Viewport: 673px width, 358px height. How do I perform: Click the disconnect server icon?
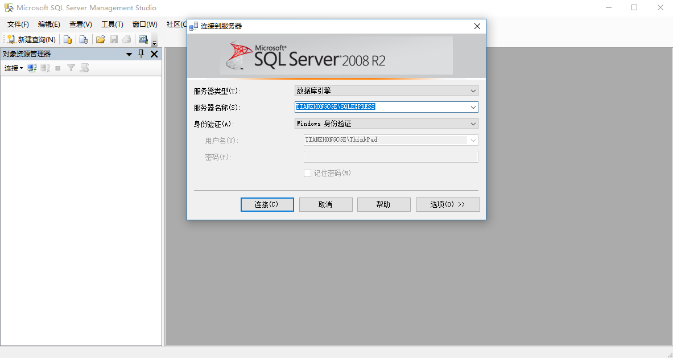[x=45, y=68]
